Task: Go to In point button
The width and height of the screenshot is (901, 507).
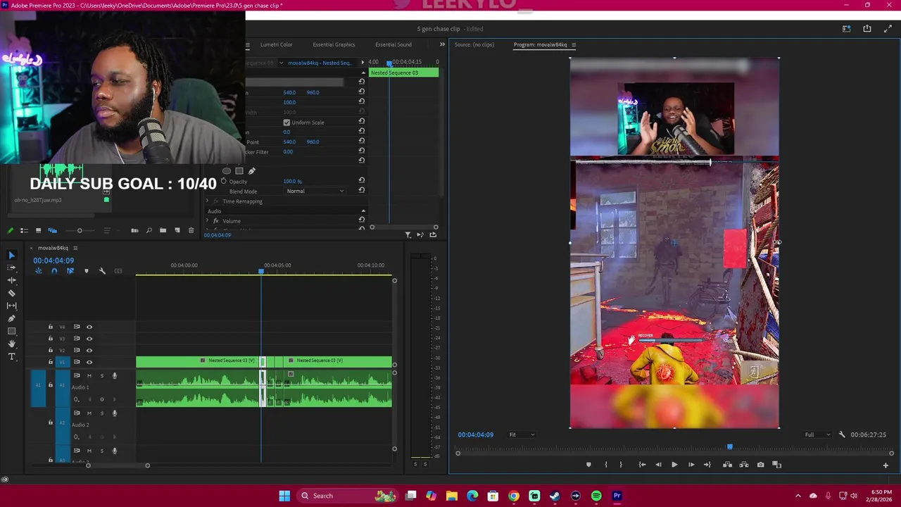Action: click(642, 465)
